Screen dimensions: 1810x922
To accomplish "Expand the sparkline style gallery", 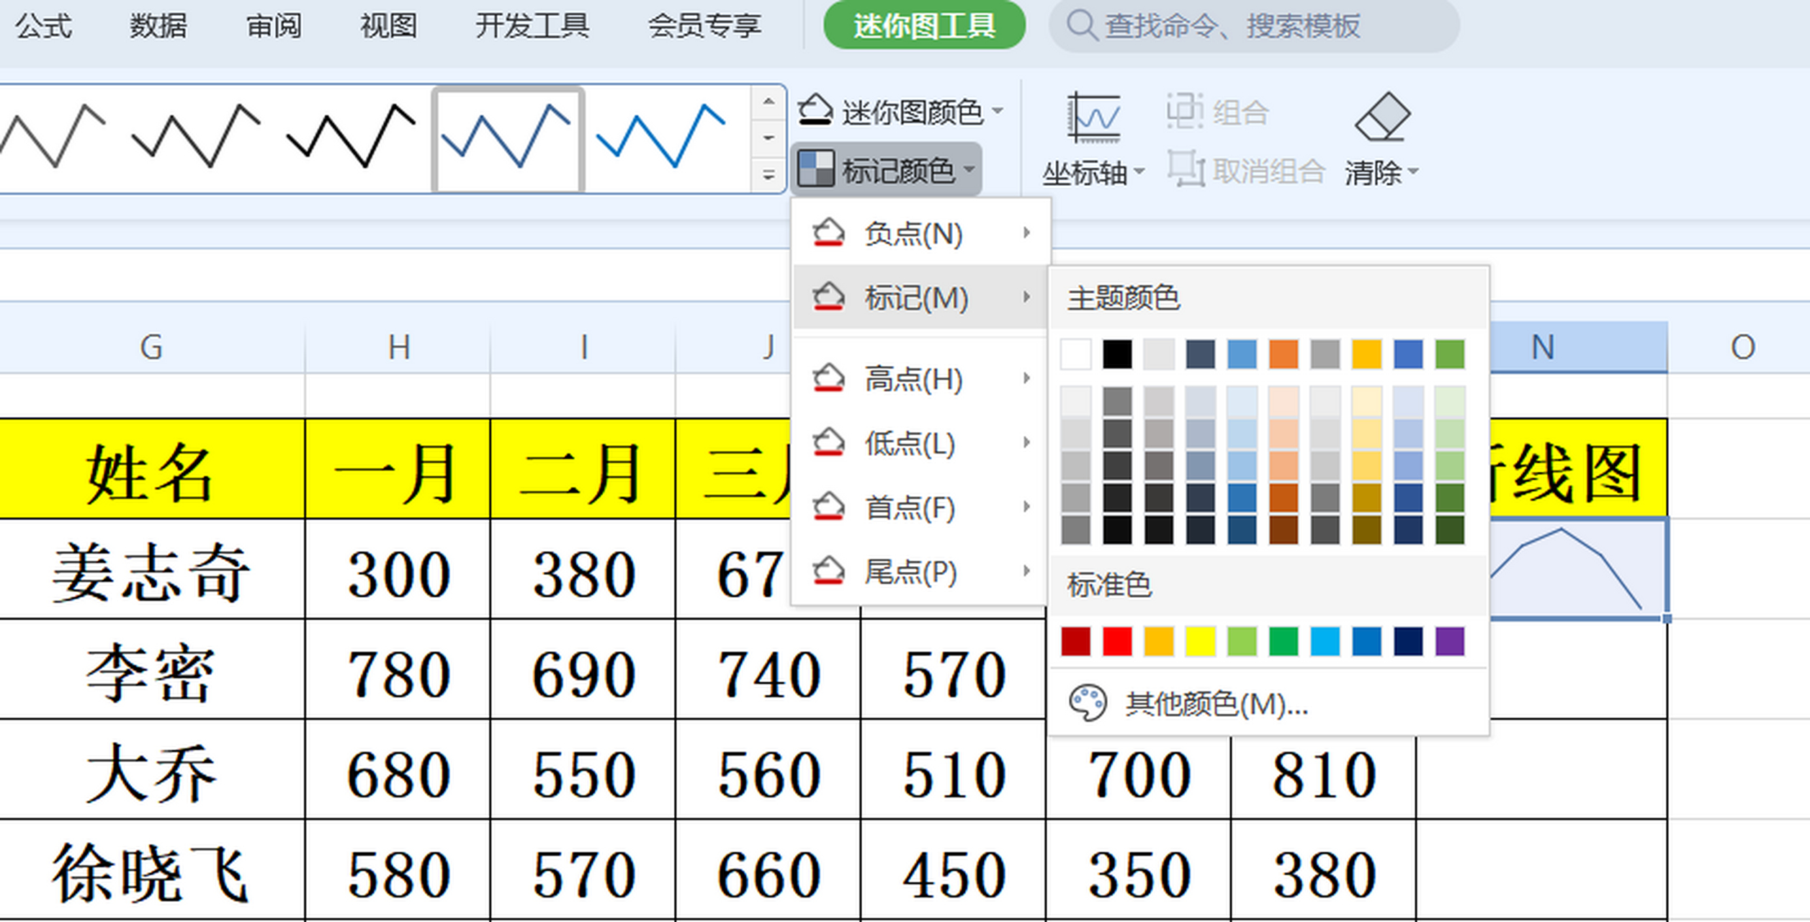I will [769, 174].
